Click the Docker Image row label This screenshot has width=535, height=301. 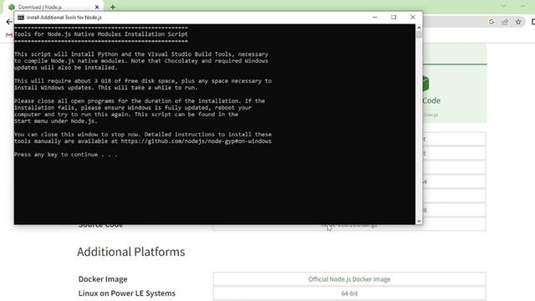point(103,278)
